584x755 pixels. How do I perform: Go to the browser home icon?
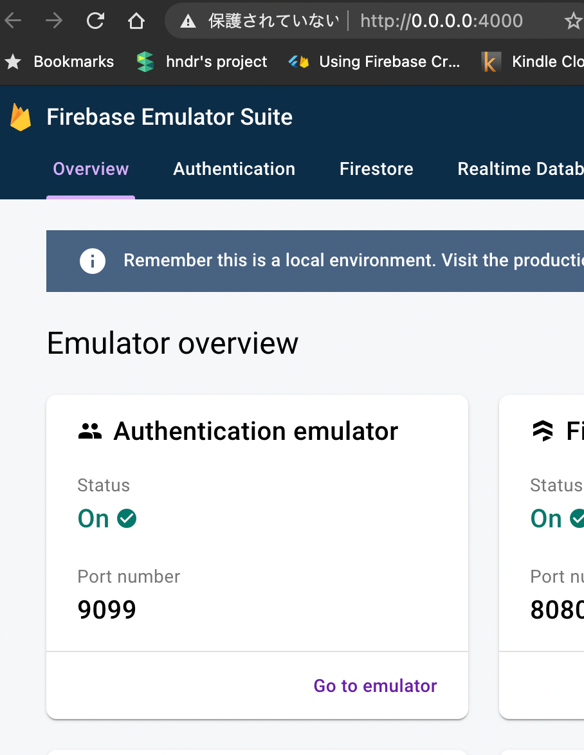pos(136,21)
